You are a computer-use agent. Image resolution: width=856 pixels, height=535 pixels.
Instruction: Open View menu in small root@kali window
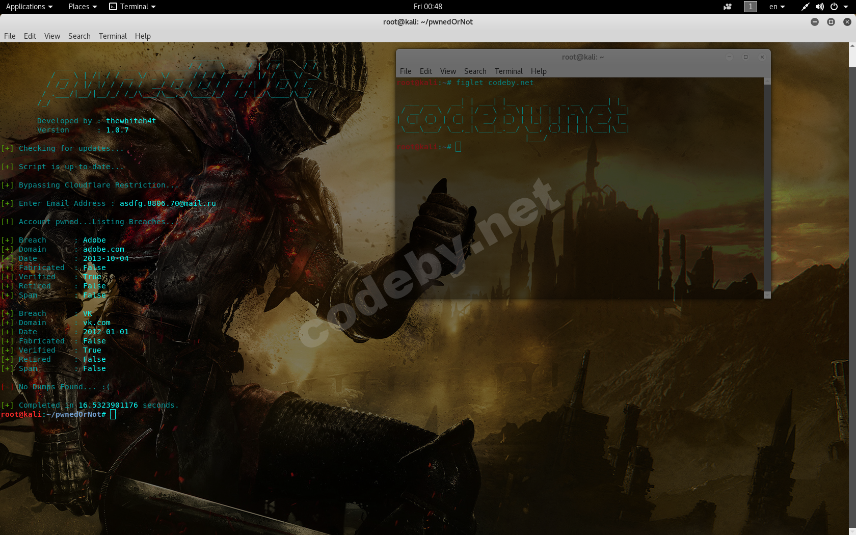(x=448, y=71)
